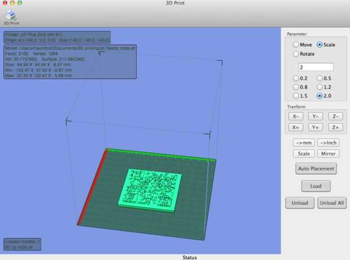
Task: Choose the 0.2 scale factor option
Action: coord(296,78)
